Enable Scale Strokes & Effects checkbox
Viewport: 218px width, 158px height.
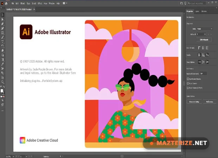tap(188, 88)
